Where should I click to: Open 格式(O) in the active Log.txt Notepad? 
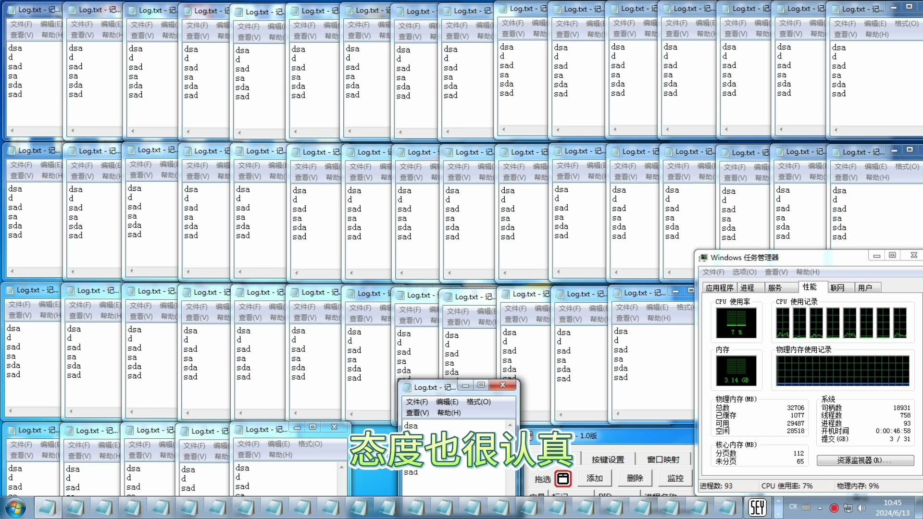coord(478,402)
